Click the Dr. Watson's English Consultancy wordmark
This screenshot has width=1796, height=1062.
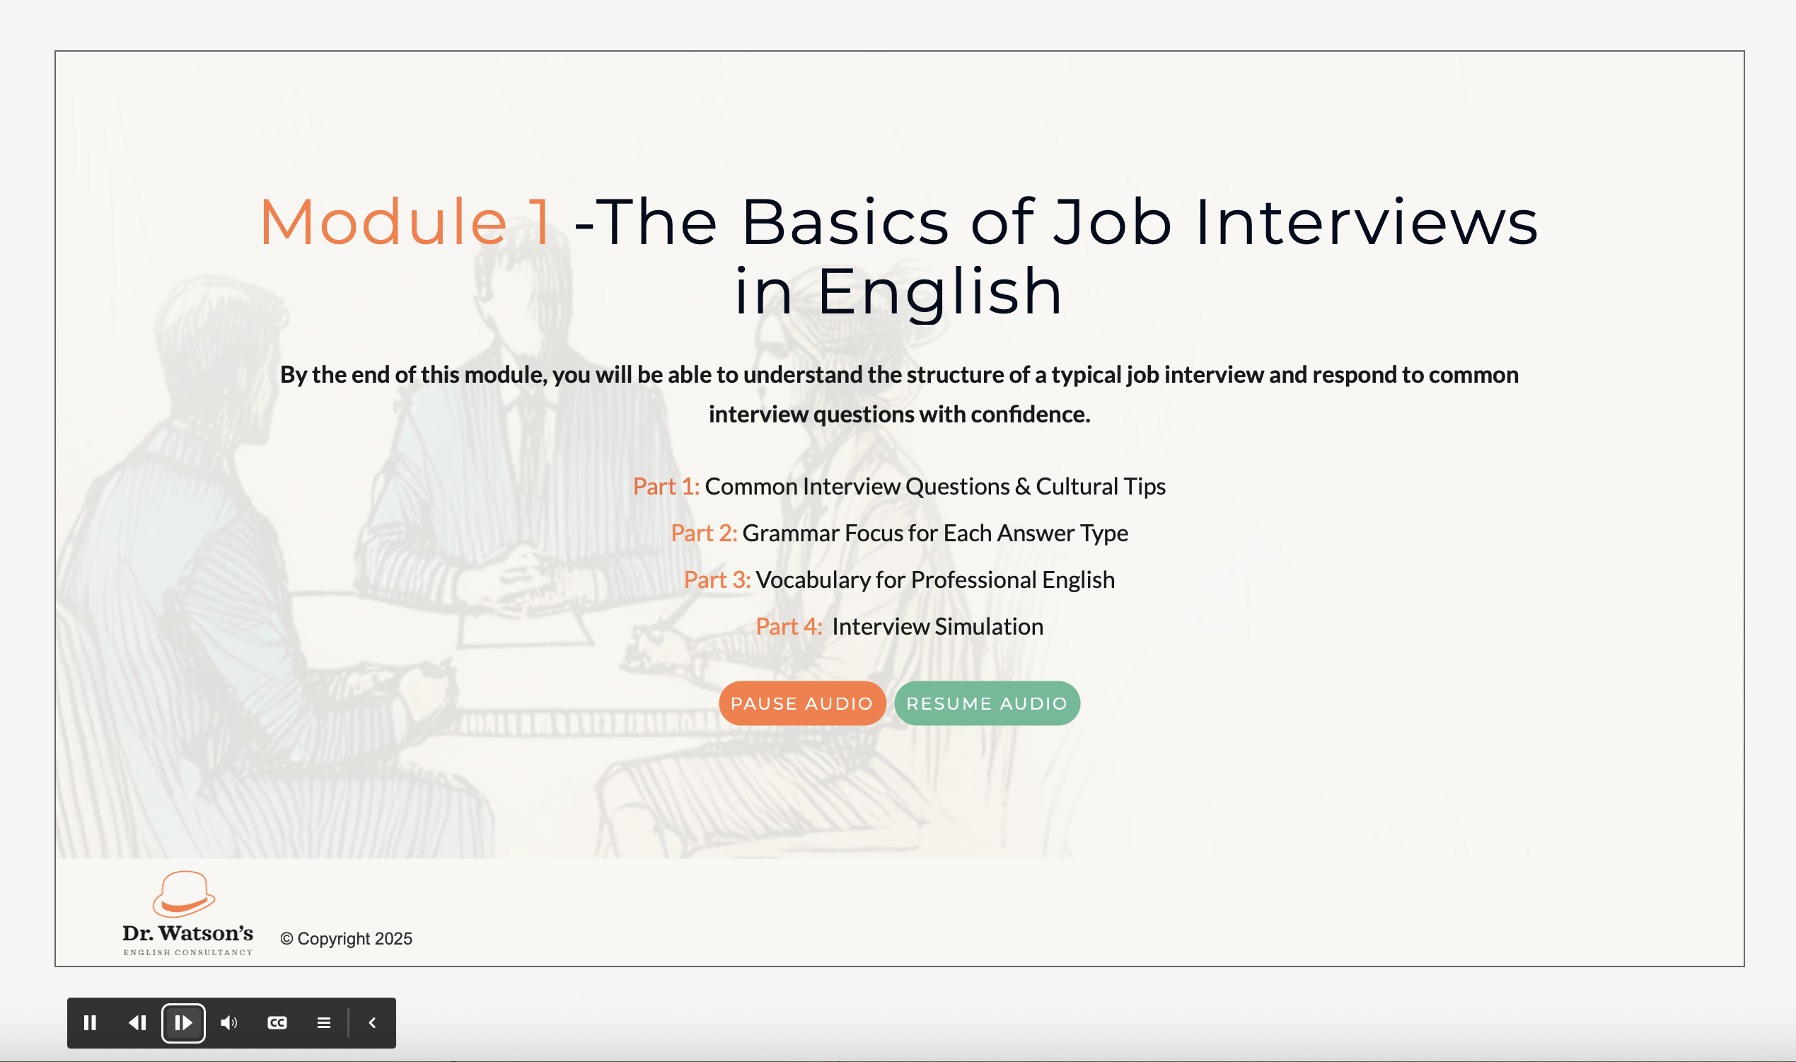click(x=187, y=934)
